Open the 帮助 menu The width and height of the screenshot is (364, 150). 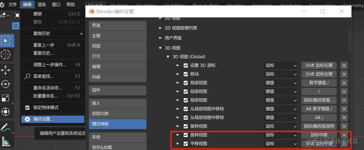point(71,5)
